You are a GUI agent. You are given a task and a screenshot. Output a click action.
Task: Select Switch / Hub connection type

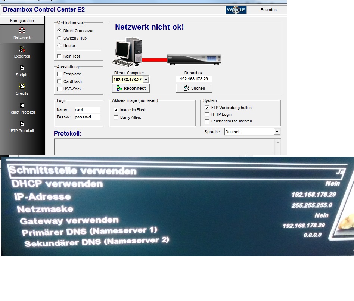59,38
